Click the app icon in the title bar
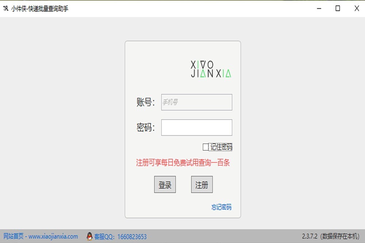 tap(6, 8)
